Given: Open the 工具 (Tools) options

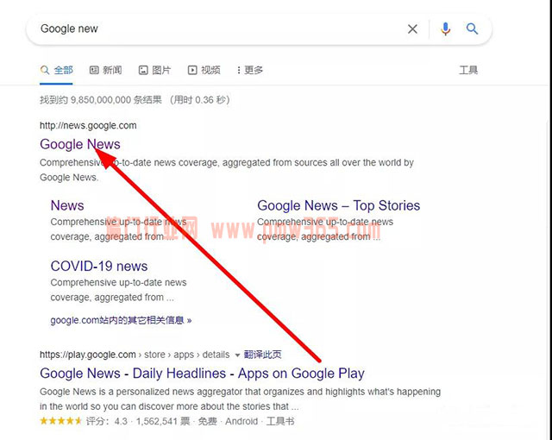Looking at the screenshot, I should click(x=468, y=70).
